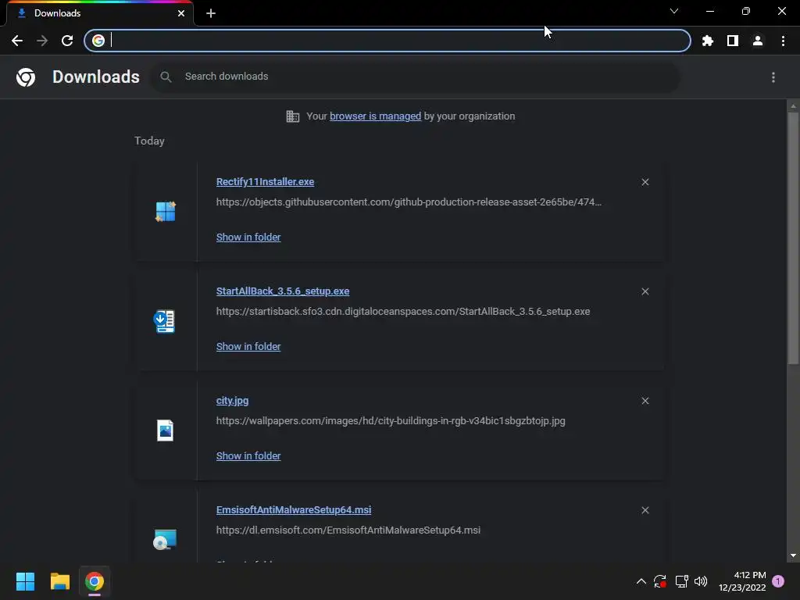Go back using the browser back arrow
This screenshot has width=800, height=600.
click(x=17, y=41)
